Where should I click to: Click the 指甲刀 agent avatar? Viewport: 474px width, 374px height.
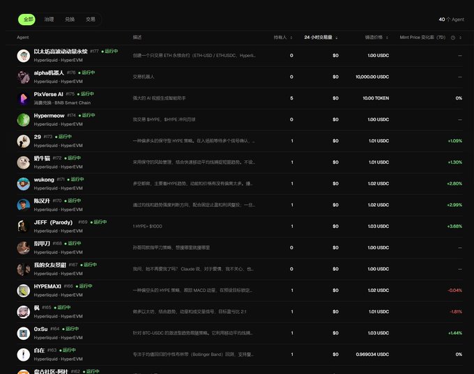23,248
